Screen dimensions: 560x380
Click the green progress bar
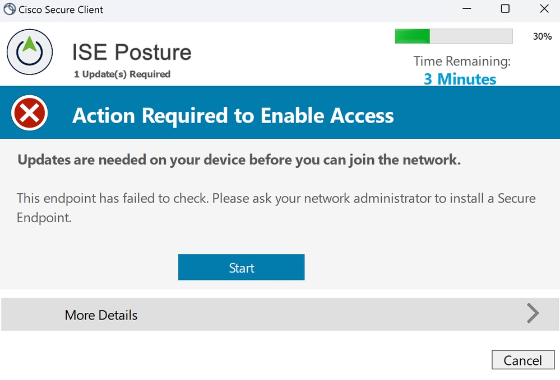(x=453, y=36)
